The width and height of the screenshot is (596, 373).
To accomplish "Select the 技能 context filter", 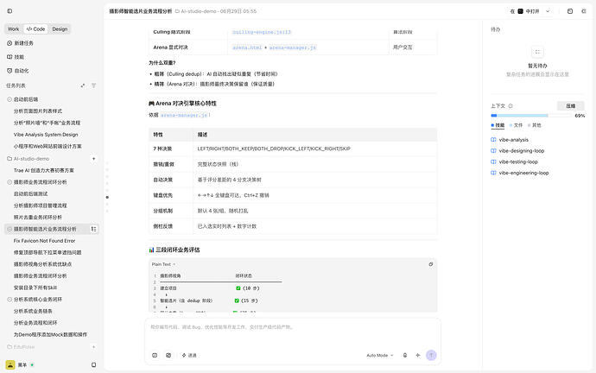I will 498,125.
